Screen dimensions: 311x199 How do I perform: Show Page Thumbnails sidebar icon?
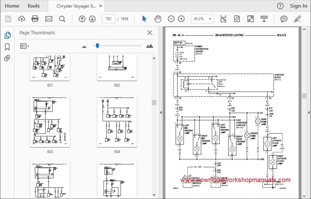[x=8, y=35]
